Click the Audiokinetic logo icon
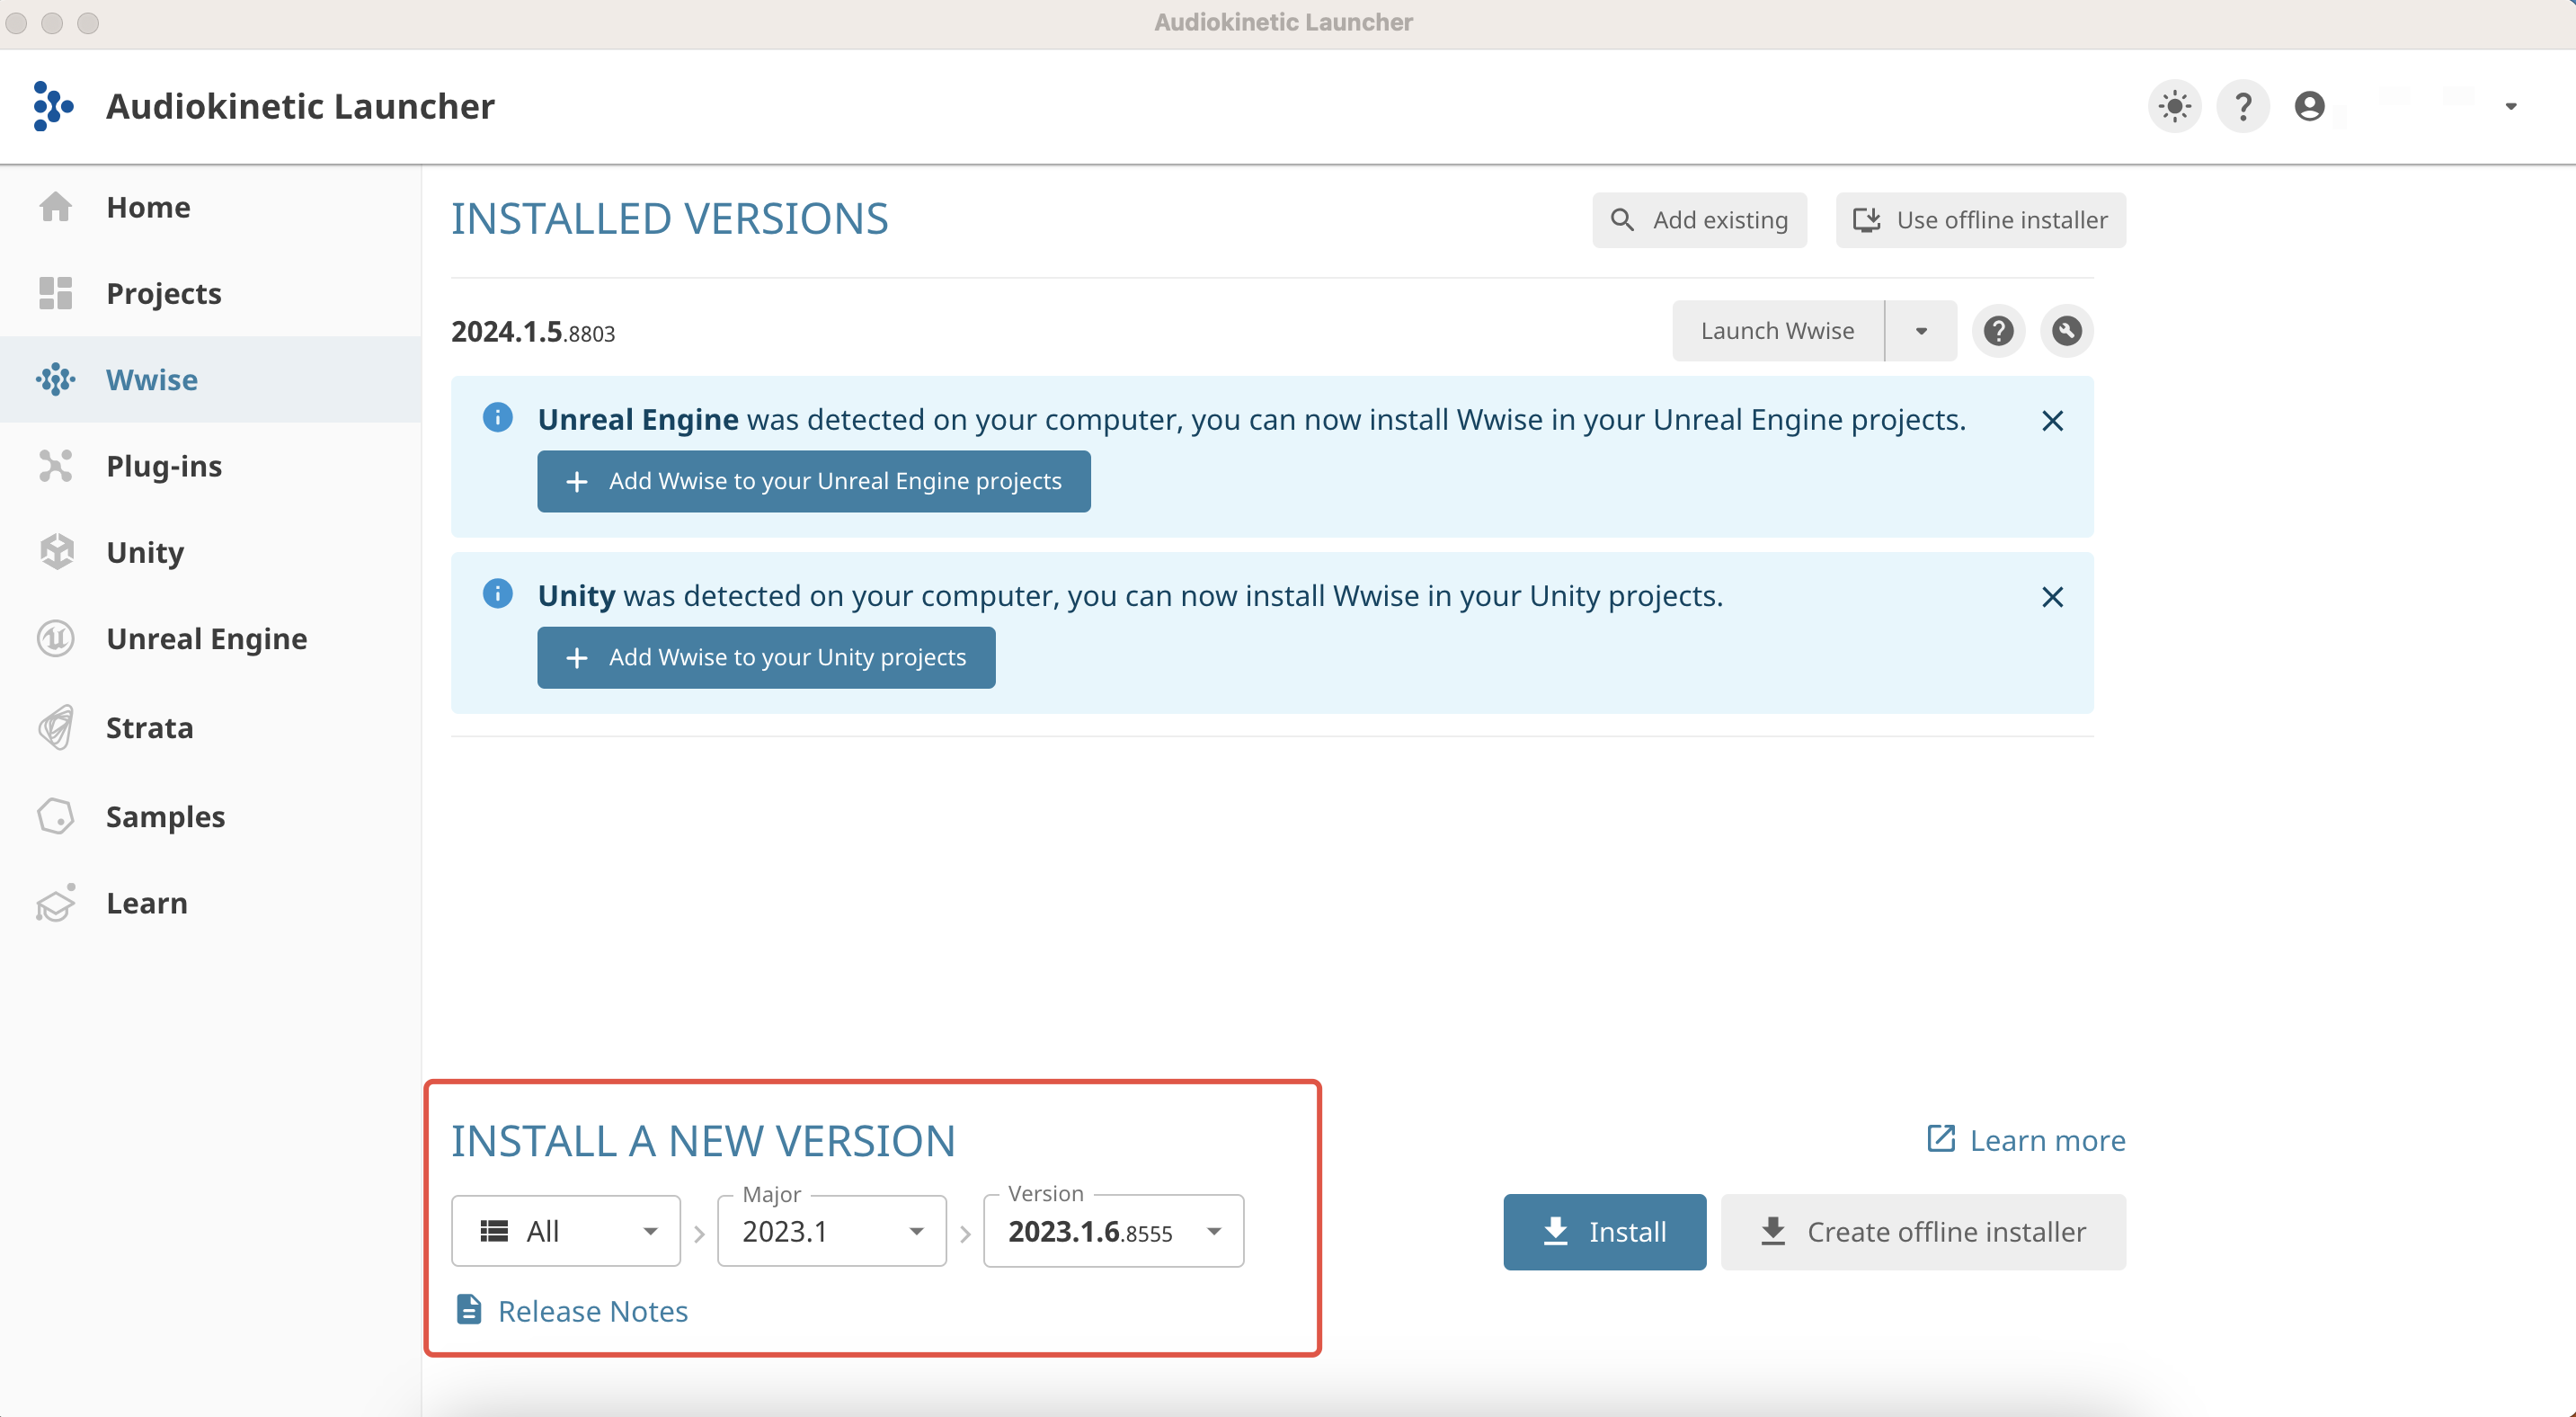Screen dimensions: 2576x1417 click(53, 106)
